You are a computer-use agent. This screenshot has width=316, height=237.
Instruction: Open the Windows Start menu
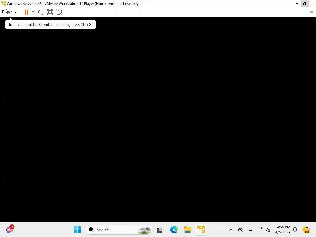tap(77, 230)
